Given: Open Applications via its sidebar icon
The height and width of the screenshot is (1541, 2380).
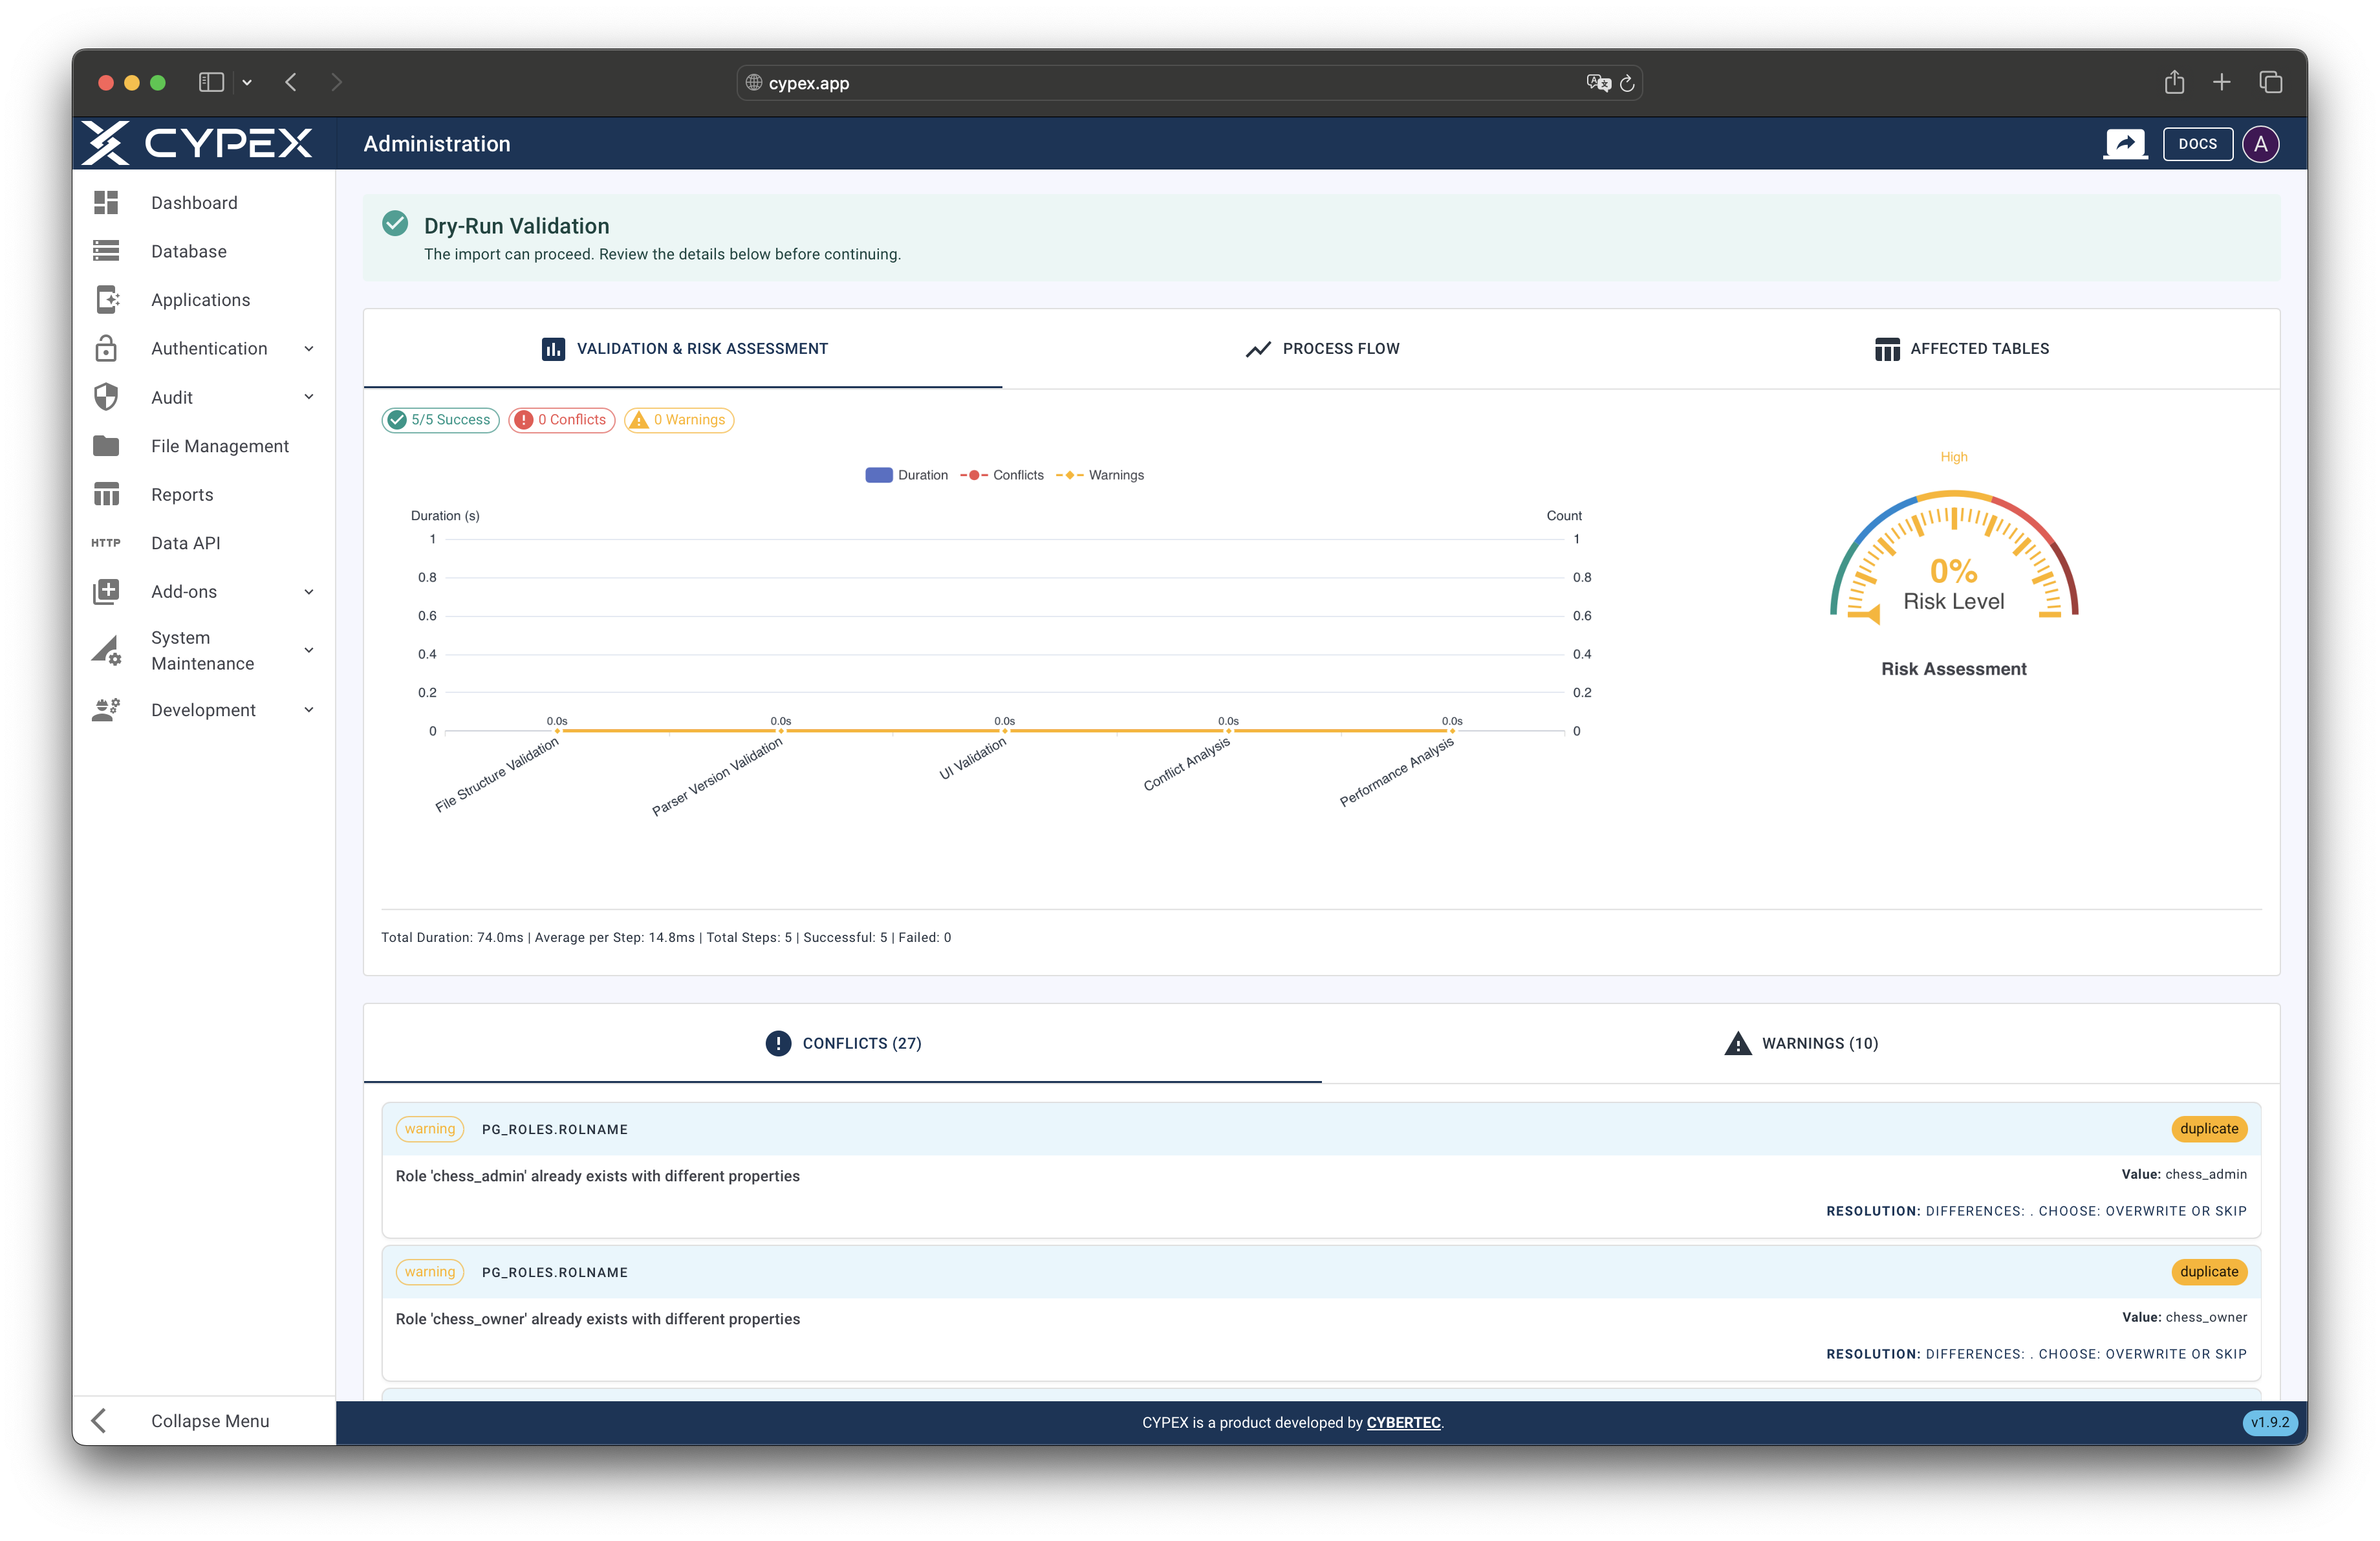Looking at the screenshot, I should (x=106, y=299).
